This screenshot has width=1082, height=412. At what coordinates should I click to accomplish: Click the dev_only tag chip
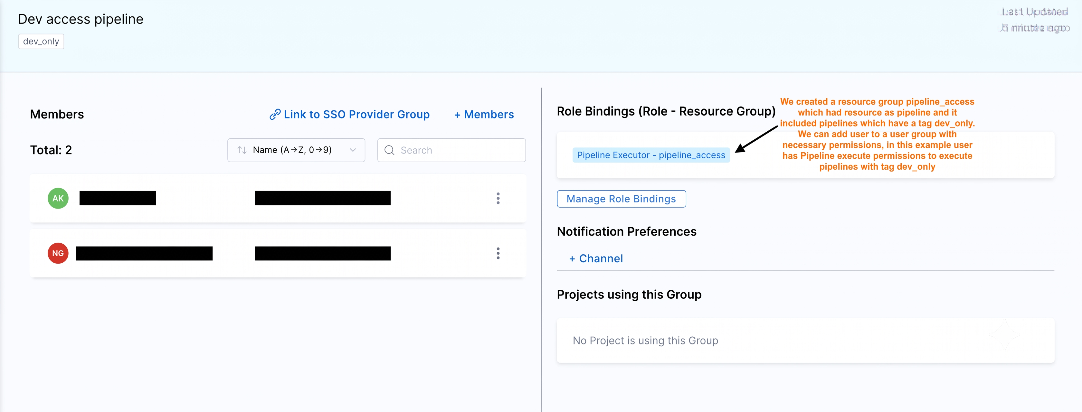(x=41, y=42)
